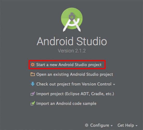Click the Android Studio title heading
Viewport: 143px width, 130px height.
(x=72, y=41)
